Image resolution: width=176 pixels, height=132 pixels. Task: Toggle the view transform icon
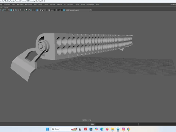tap(64, 10)
